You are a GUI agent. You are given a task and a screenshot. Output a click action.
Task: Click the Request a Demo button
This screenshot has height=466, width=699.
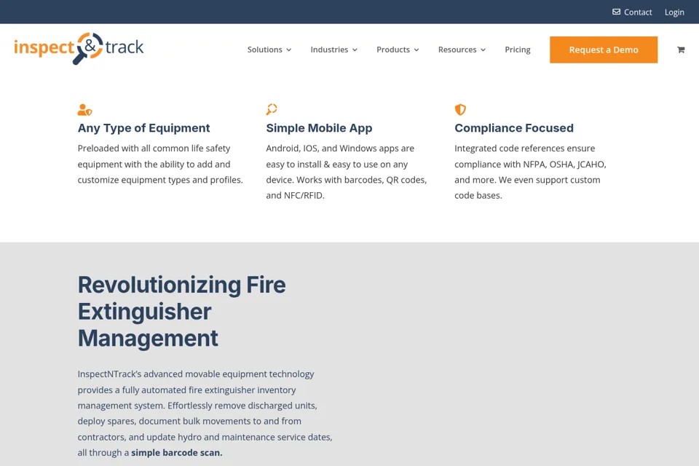[604, 50]
